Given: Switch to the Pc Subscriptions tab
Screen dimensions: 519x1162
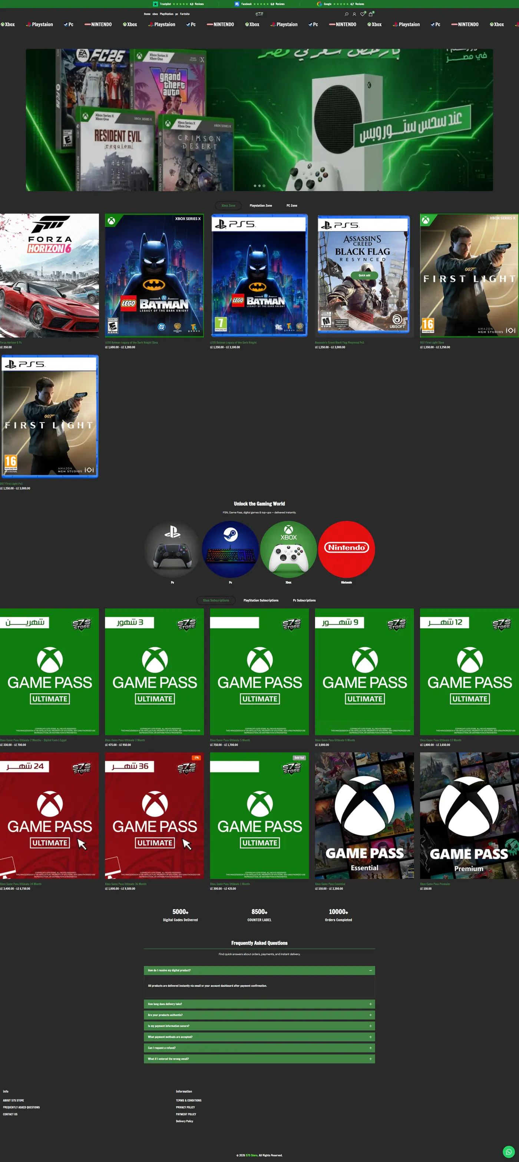Looking at the screenshot, I should point(304,600).
